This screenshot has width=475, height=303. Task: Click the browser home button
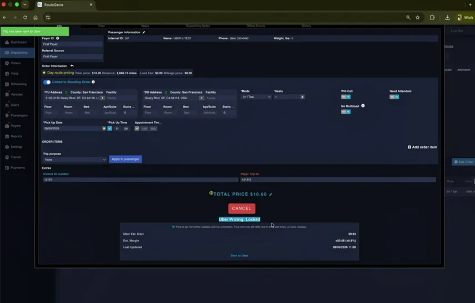click(x=36, y=18)
